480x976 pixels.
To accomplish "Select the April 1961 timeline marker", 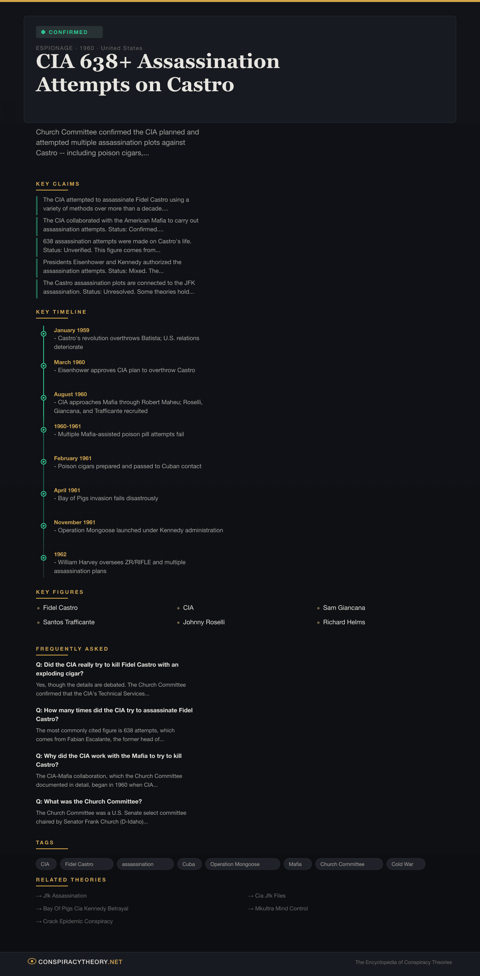I will (x=44, y=494).
